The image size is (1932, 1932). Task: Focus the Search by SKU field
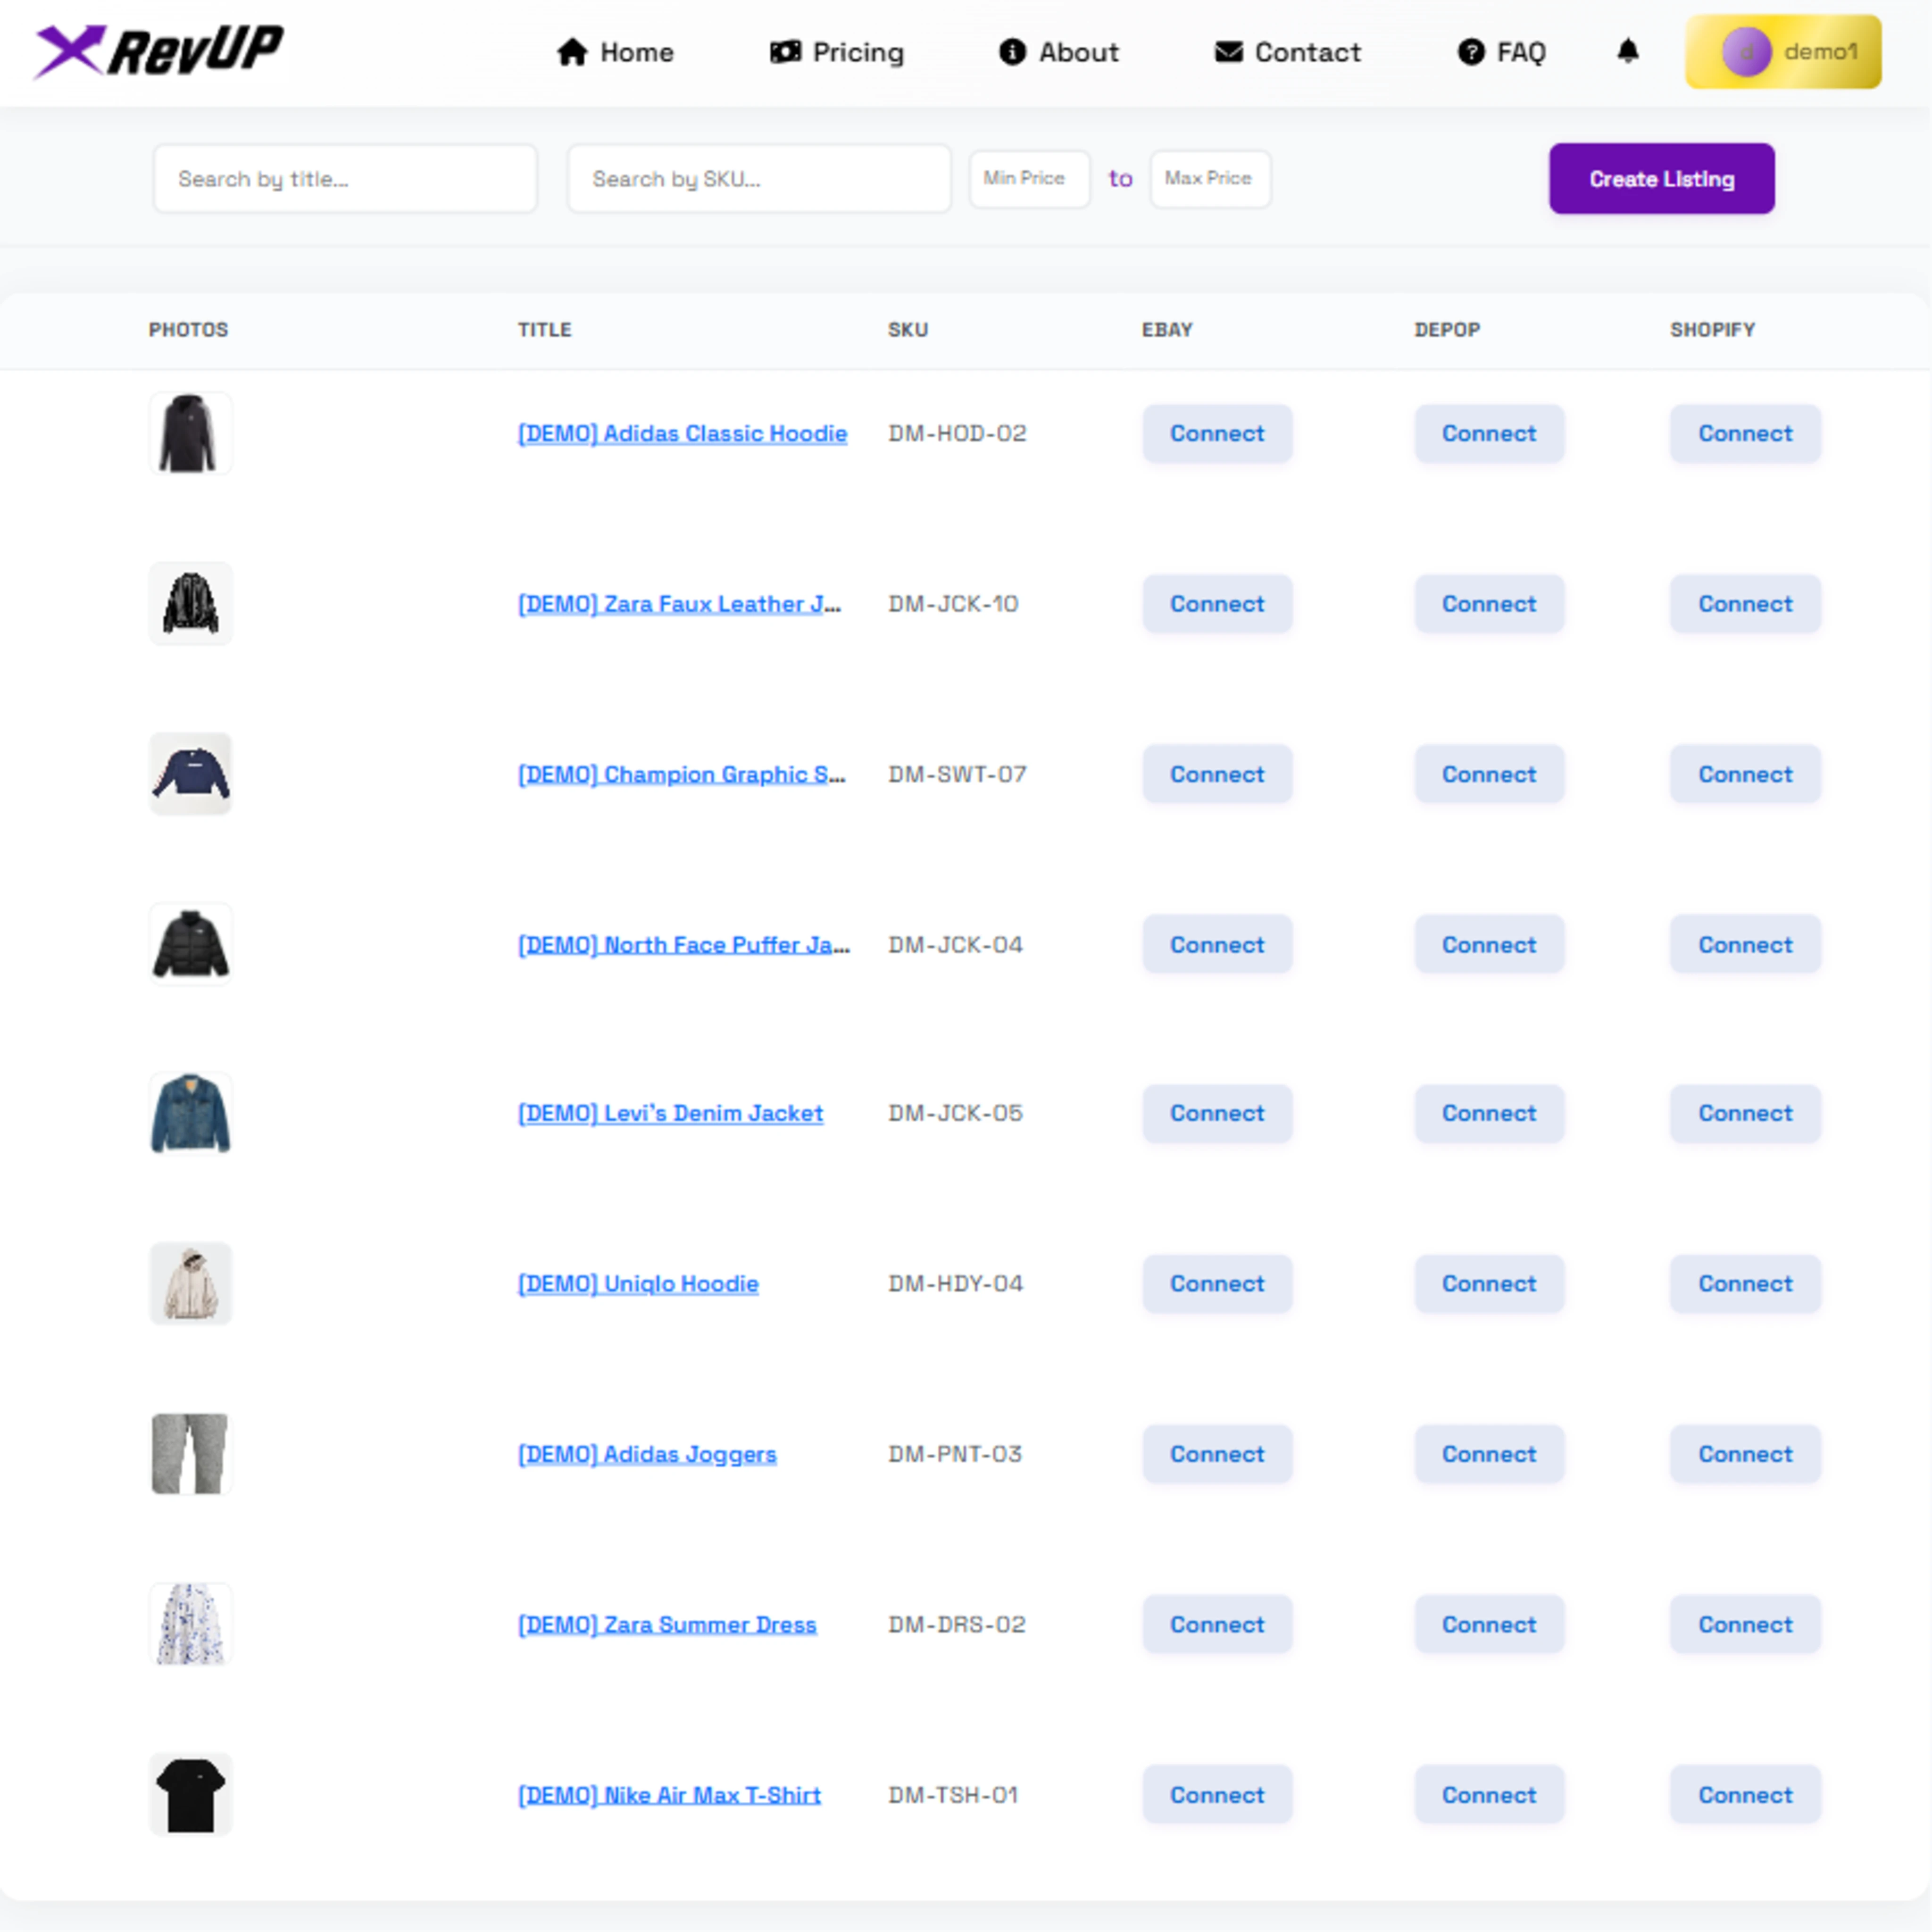point(759,179)
